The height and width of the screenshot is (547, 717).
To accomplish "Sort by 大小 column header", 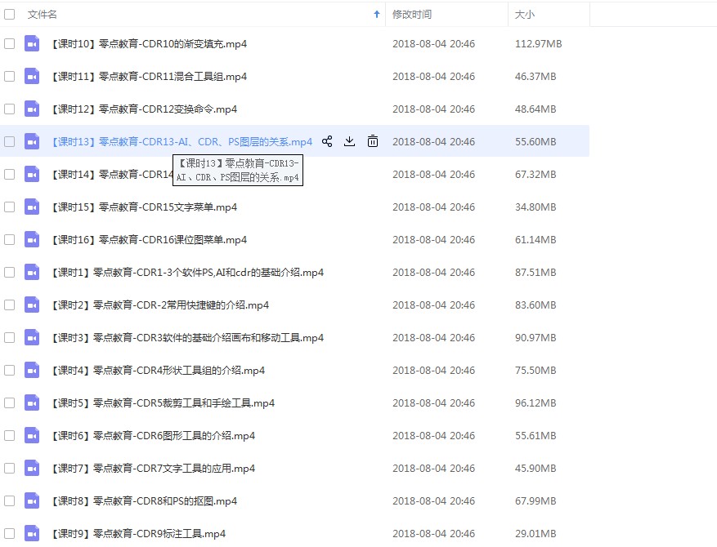I will [x=524, y=14].
